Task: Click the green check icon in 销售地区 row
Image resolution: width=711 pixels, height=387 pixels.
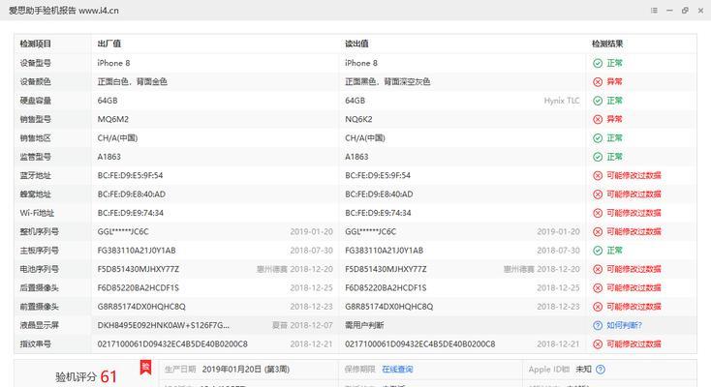Action: (598, 138)
